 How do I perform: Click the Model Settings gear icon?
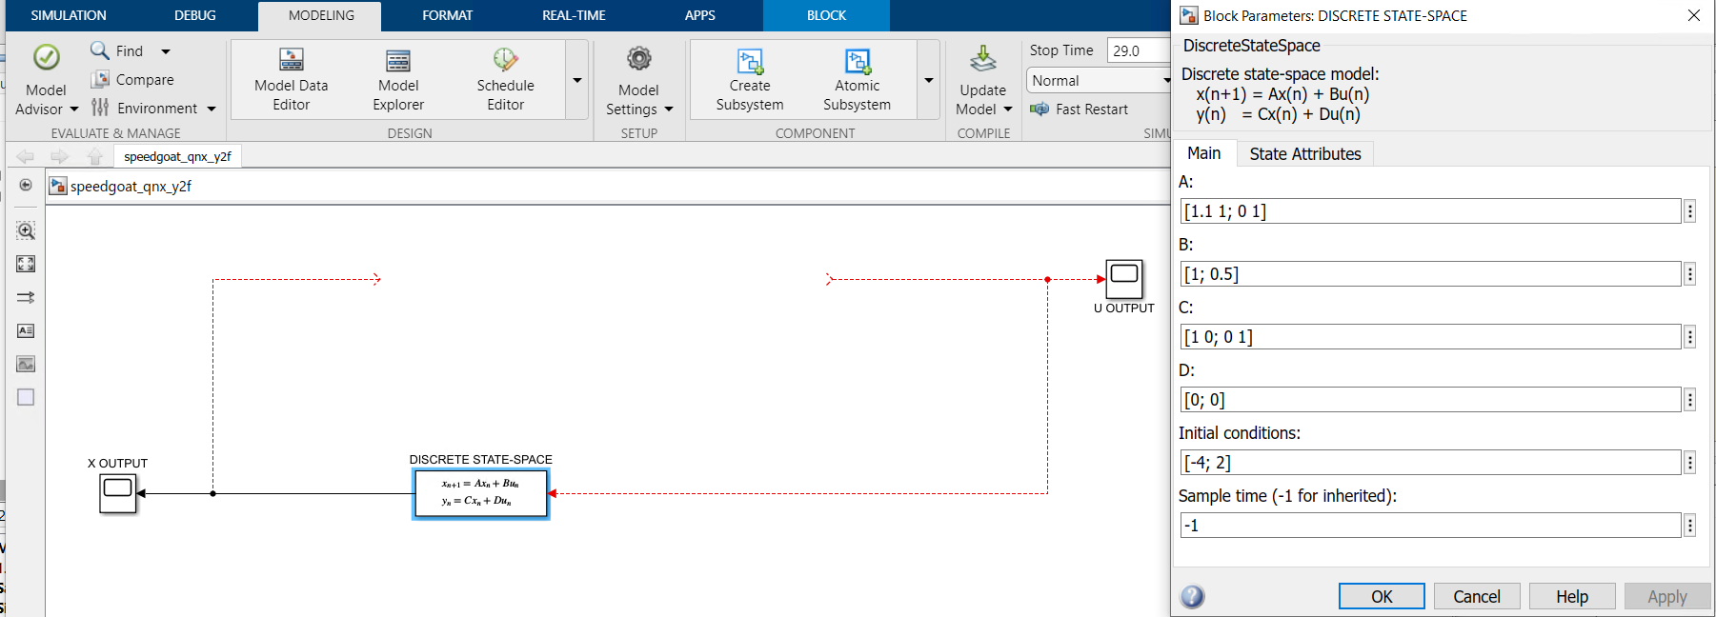[638, 59]
